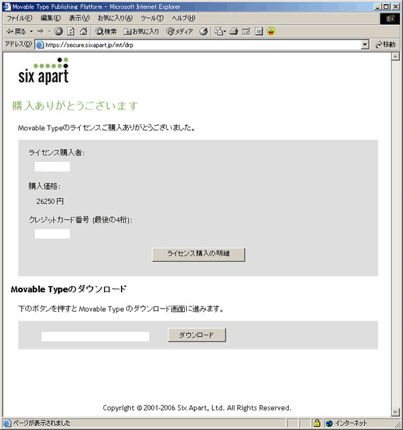
Task: Open the Back history dropdown arrow
Action: (x=32, y=32)
